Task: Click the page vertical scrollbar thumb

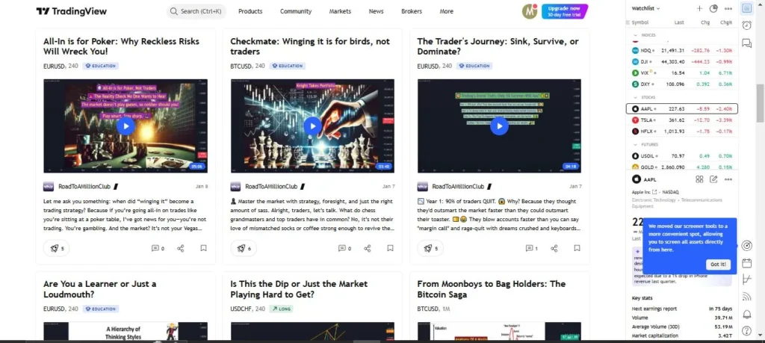Action: tap(760, 103)
